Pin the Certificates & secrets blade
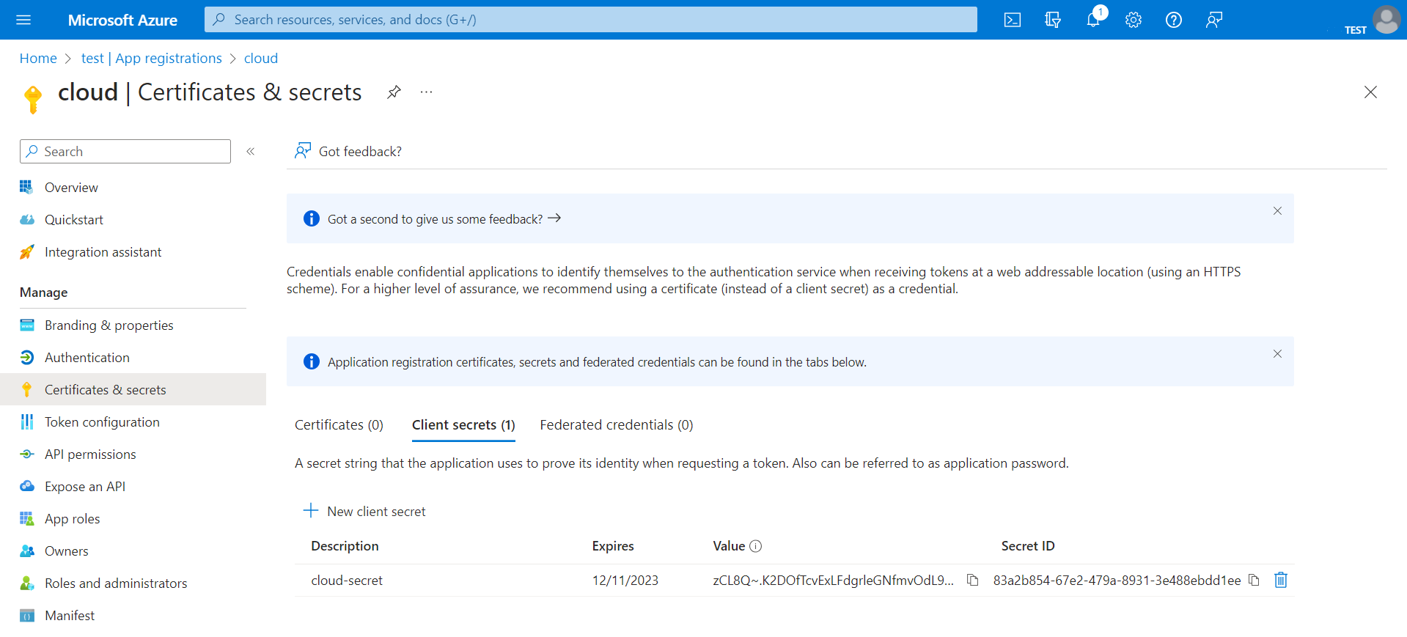Image resolution: width=1407 pixels, height=637 pixels. pos(394,92)
